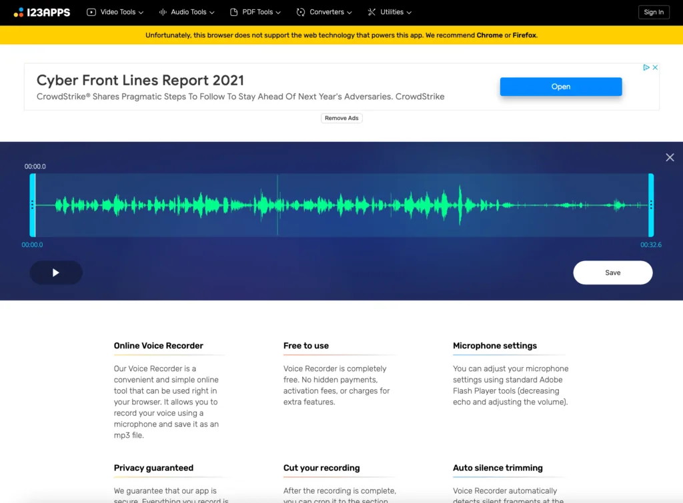Open the Converters menu
This screenshot has height=503, width=683.
click(x=324, y=12)
